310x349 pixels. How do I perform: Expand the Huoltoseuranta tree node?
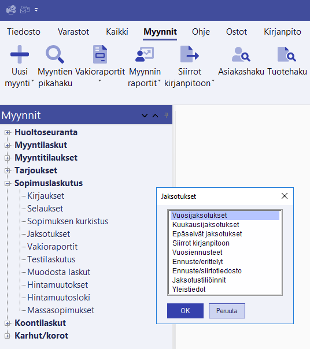pos(7,133)
